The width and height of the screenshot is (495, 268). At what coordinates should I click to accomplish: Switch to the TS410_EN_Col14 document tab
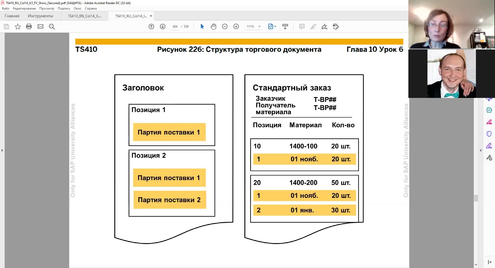point(85,16)
